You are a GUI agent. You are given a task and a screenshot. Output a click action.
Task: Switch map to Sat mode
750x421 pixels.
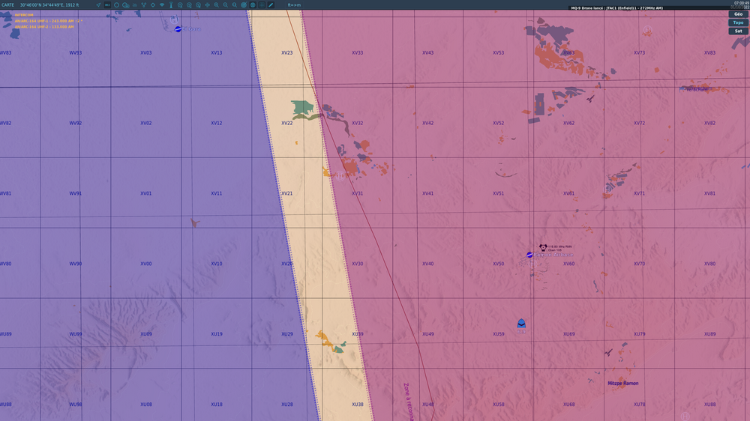(x=738, y=31)
